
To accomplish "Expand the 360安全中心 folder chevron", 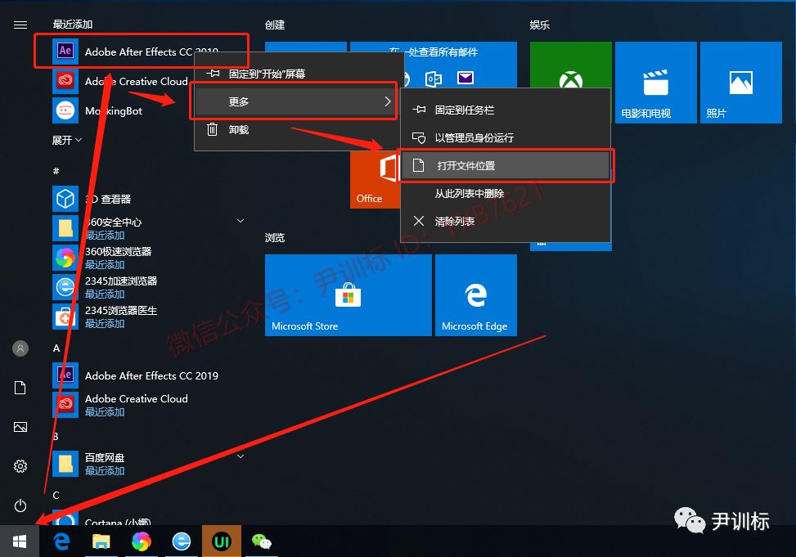I will 241,221.
